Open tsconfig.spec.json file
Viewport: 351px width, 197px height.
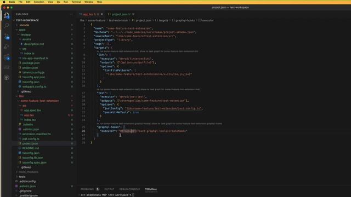(x=34, y=163)
